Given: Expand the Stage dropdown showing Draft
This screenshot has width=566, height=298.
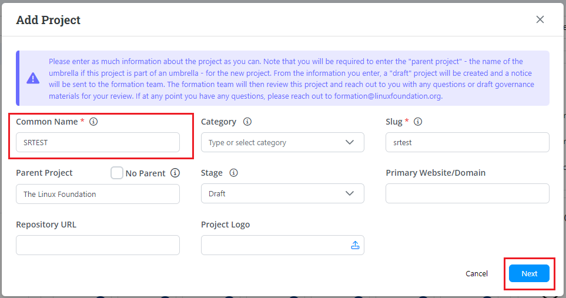Looking at the screenshot, I should coord(282,193).
